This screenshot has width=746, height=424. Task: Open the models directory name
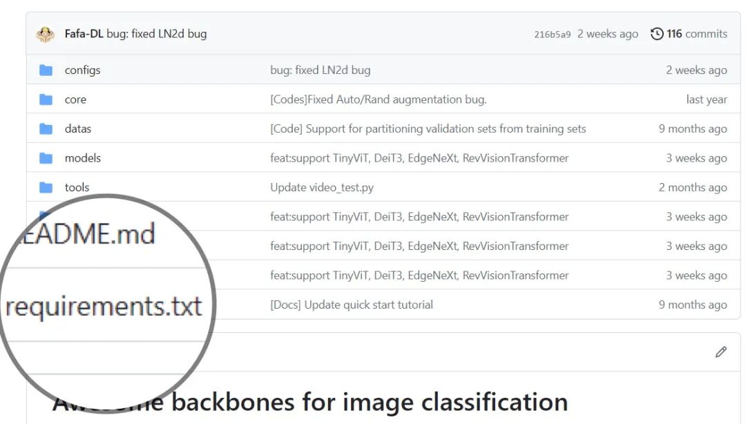83,158
